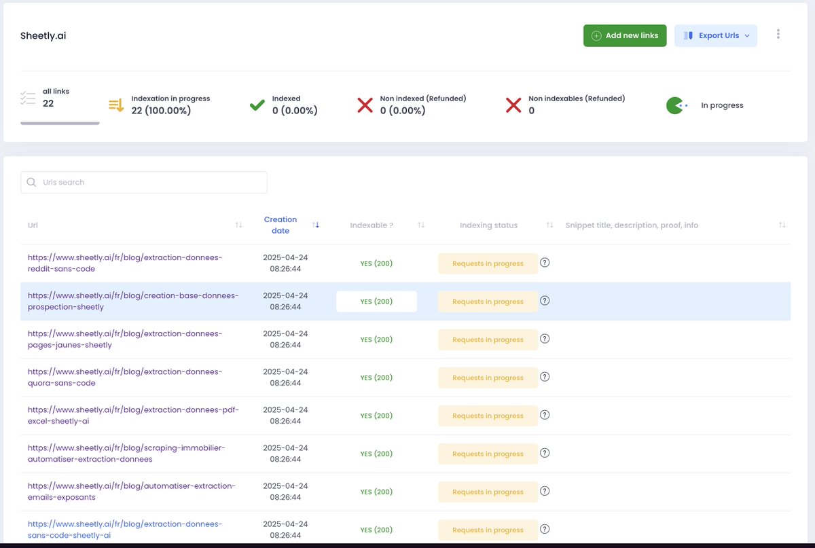Image resolution: width=815 pixels, height=548 pixels.
Task: Click YES (200) in the emails-exposants row
Action: 376,492
